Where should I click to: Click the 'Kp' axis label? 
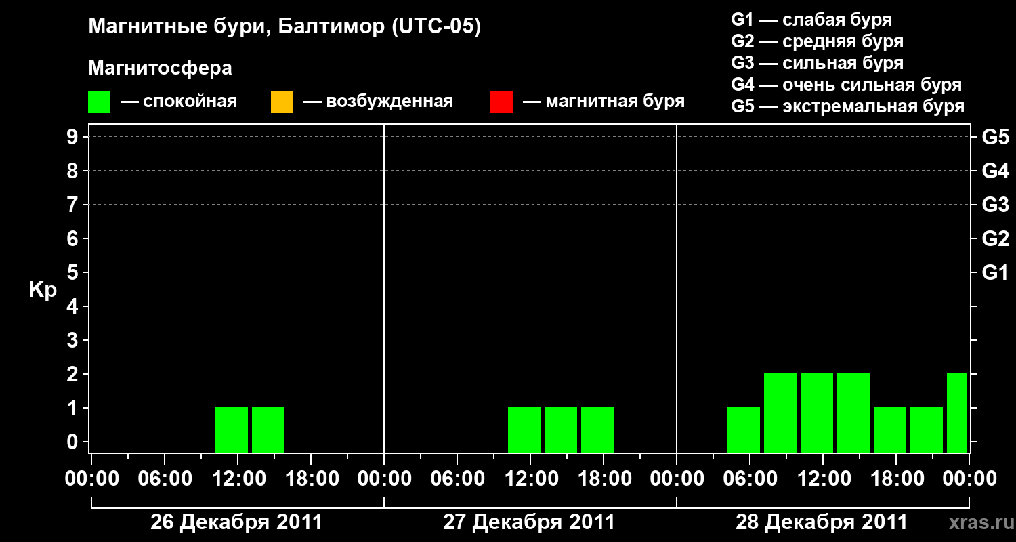43,290
